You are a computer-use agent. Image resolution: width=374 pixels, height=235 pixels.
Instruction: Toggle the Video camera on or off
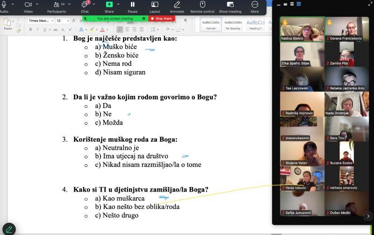pyautogui.click(x=28, y=5)
